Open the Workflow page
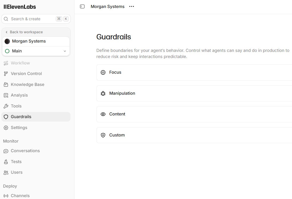Screen dimensions: 292x199 pyautogui.click(x=36, y=63)
